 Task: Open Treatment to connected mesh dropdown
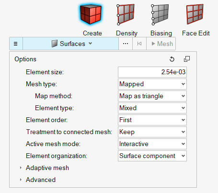coord(152,132)
